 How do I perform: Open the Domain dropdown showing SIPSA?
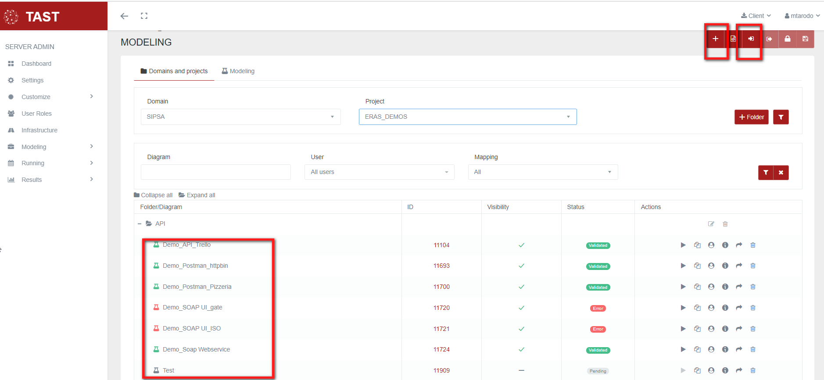click(240, 117)
